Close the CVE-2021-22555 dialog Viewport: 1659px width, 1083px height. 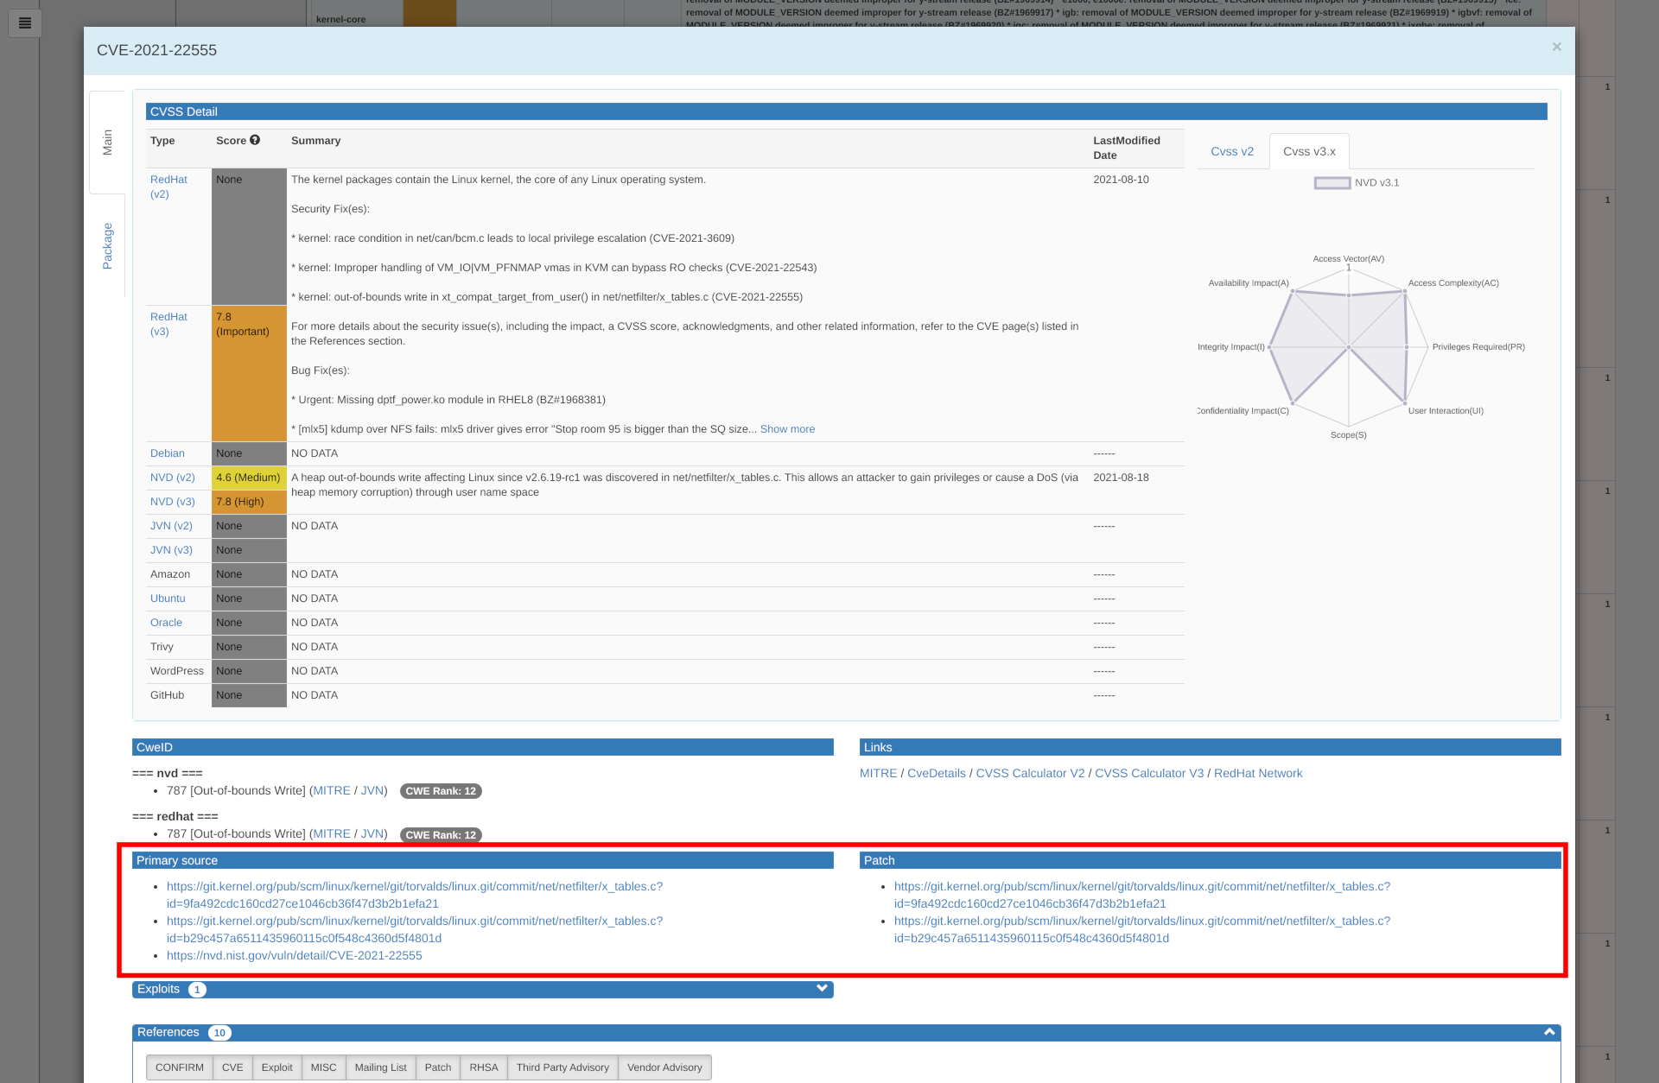(x=1556, y=47)
